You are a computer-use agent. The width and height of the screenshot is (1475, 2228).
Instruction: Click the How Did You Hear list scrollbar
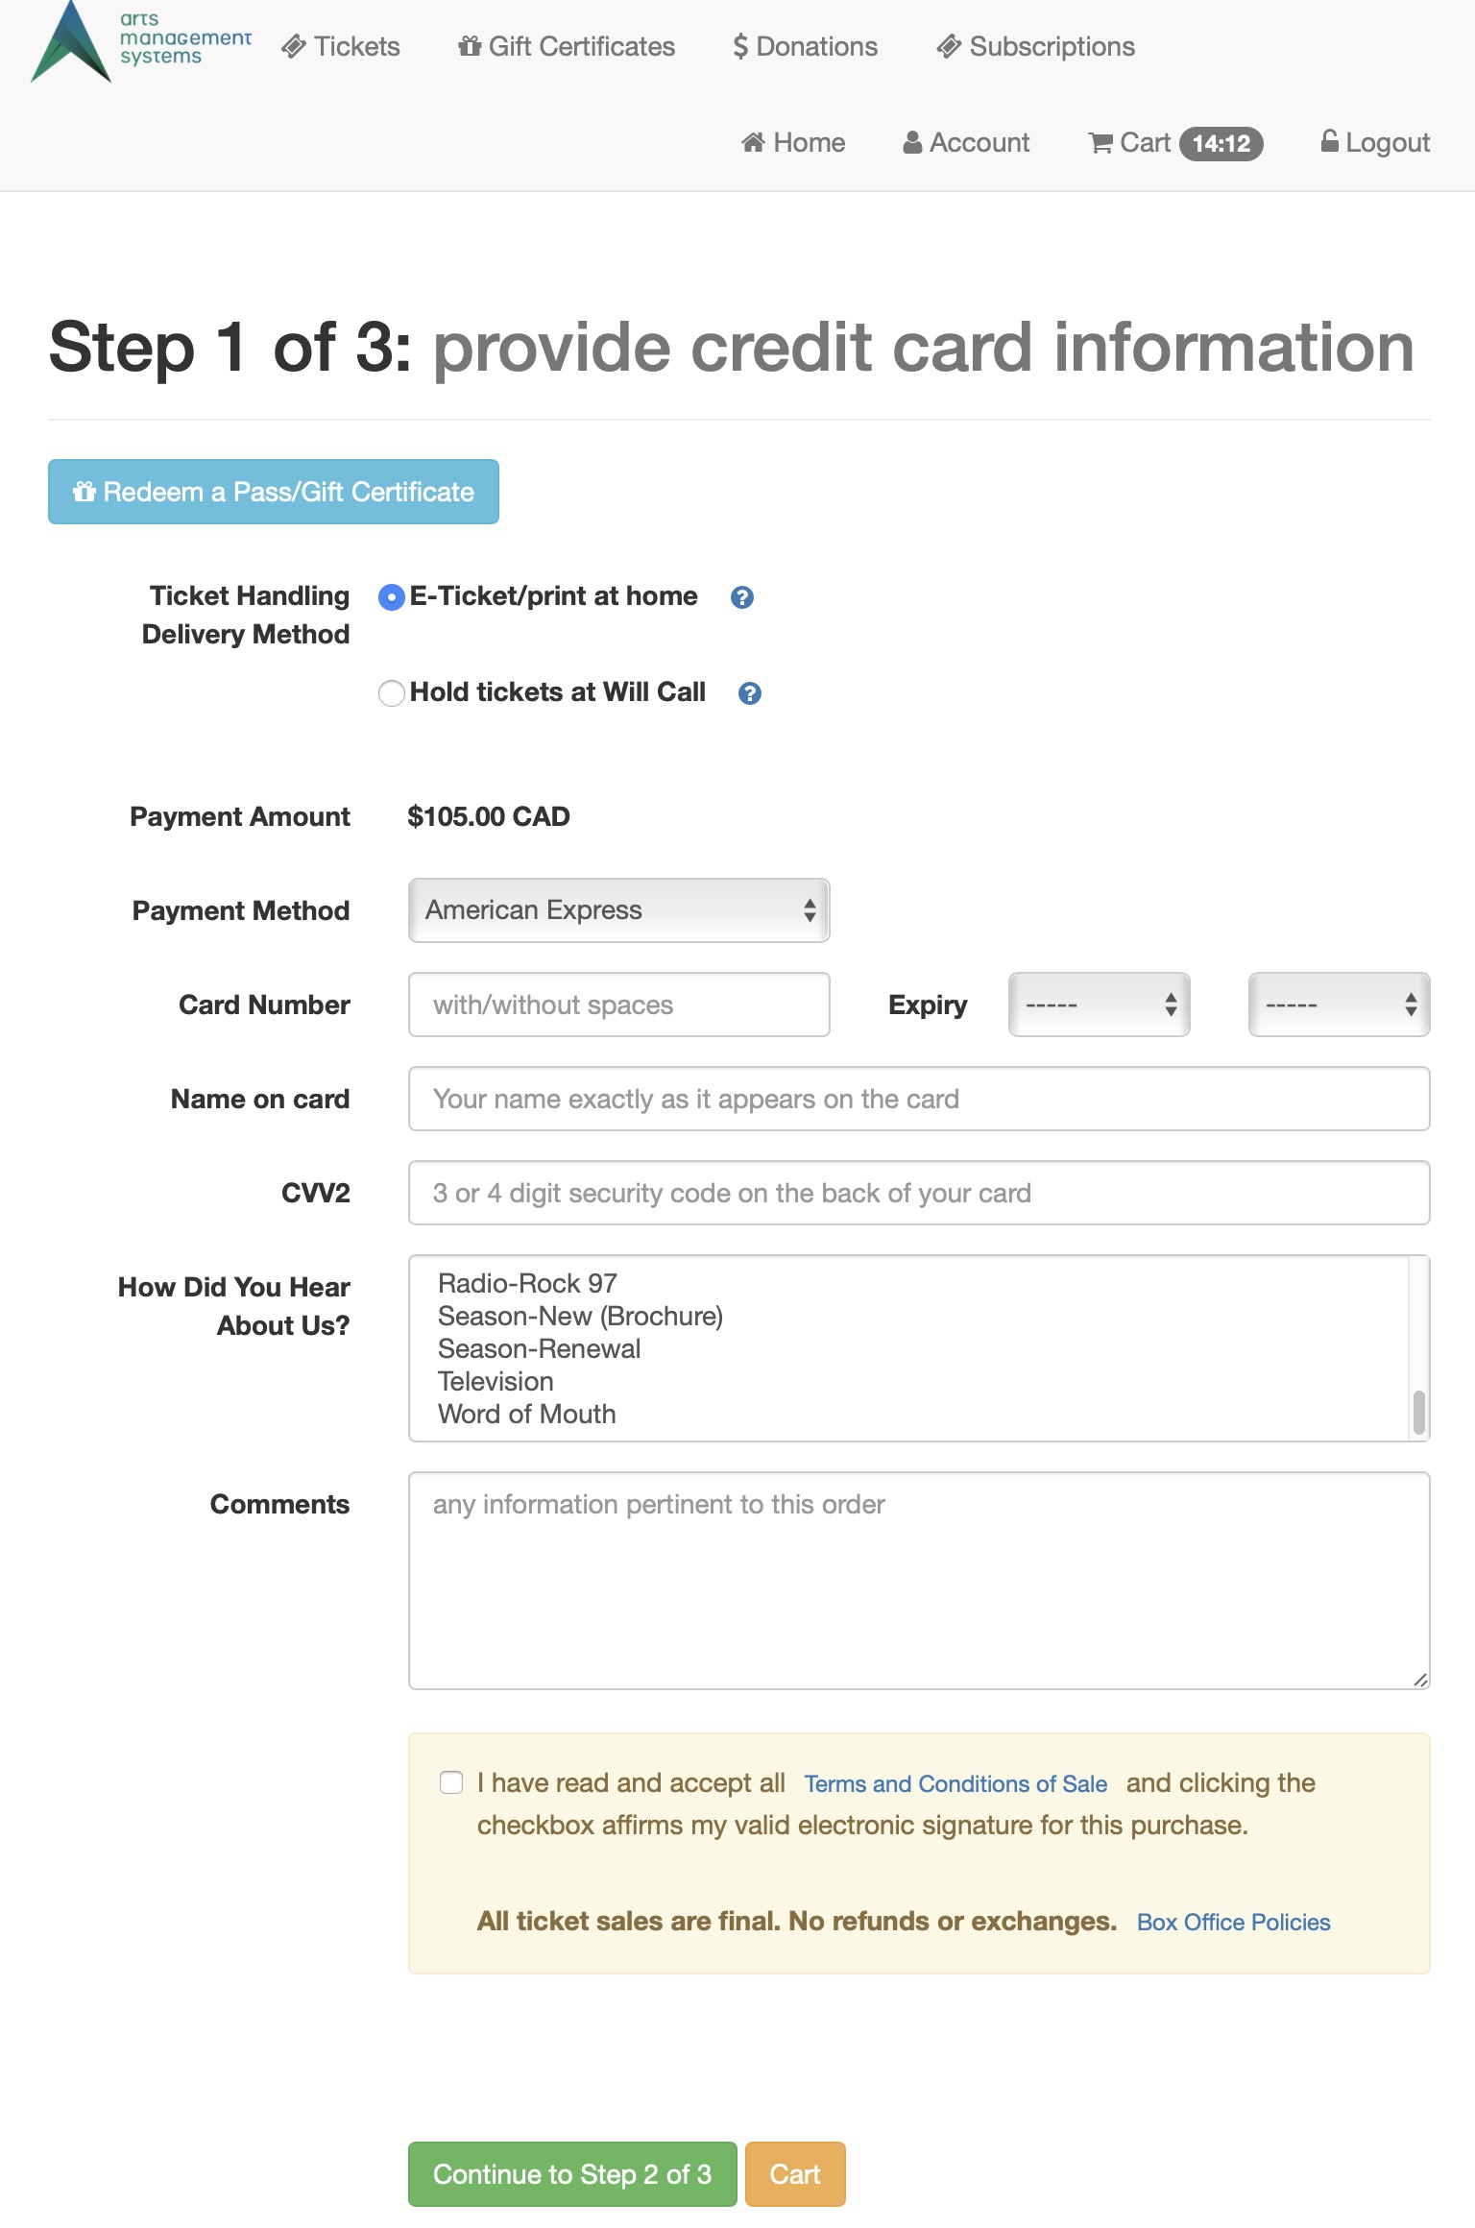(x=1418, y=1348)
